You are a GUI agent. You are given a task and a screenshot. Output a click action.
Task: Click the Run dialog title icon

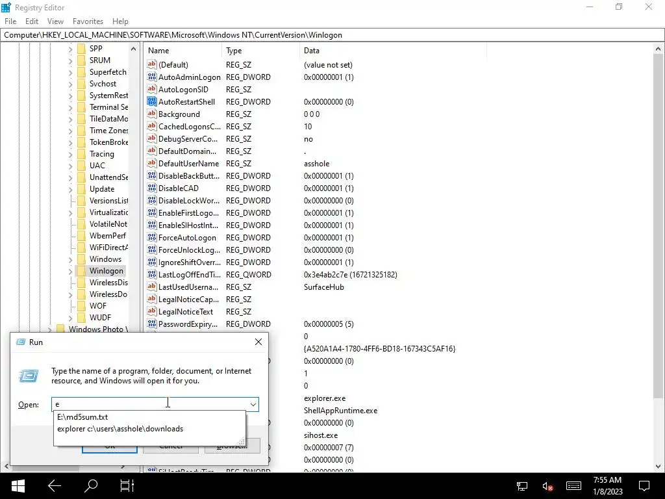(20, 342)
